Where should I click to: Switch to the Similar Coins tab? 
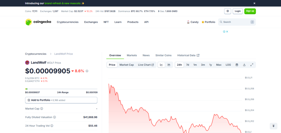[x=164, y=55]
